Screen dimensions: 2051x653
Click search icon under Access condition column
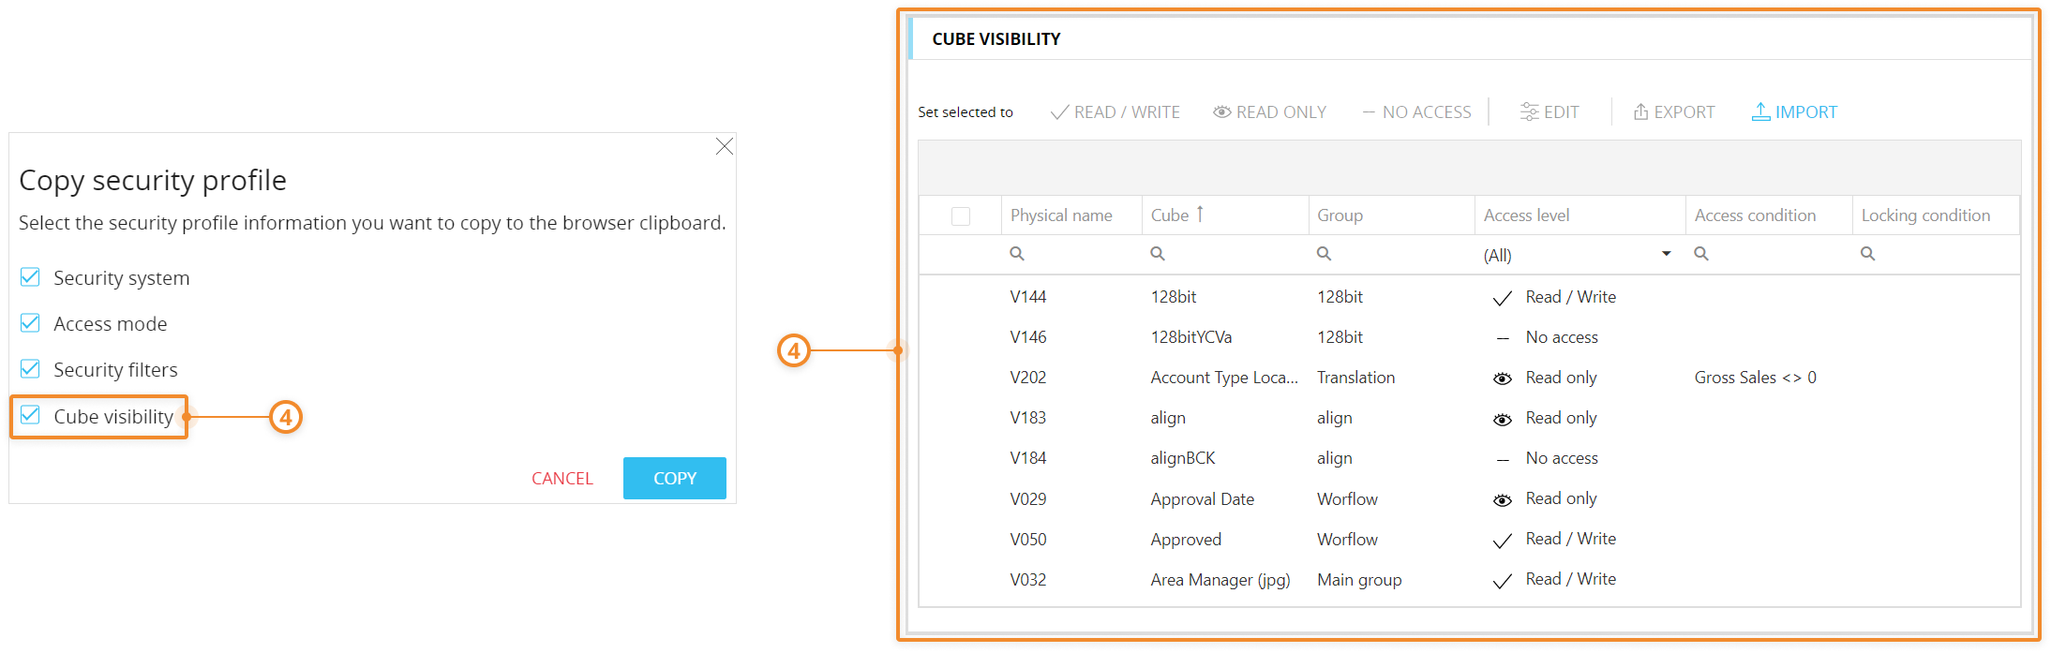pos(1701,254)
